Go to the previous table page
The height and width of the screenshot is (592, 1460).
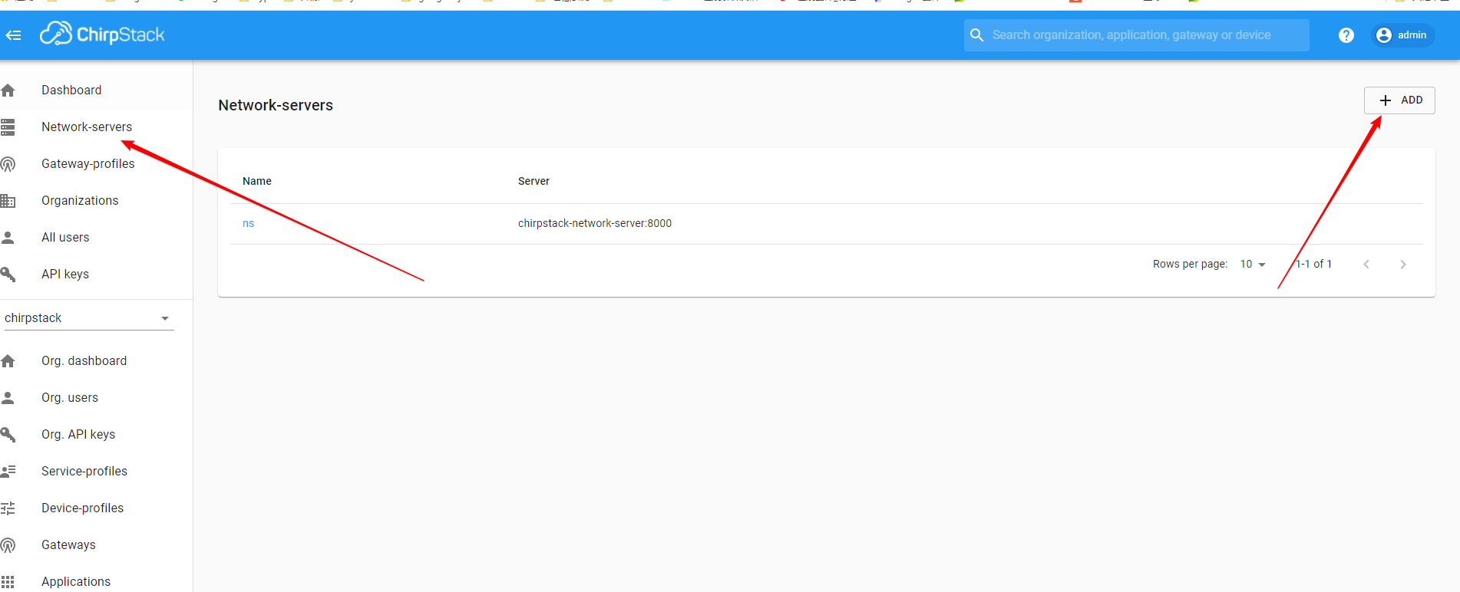(x=1366, y=265)
